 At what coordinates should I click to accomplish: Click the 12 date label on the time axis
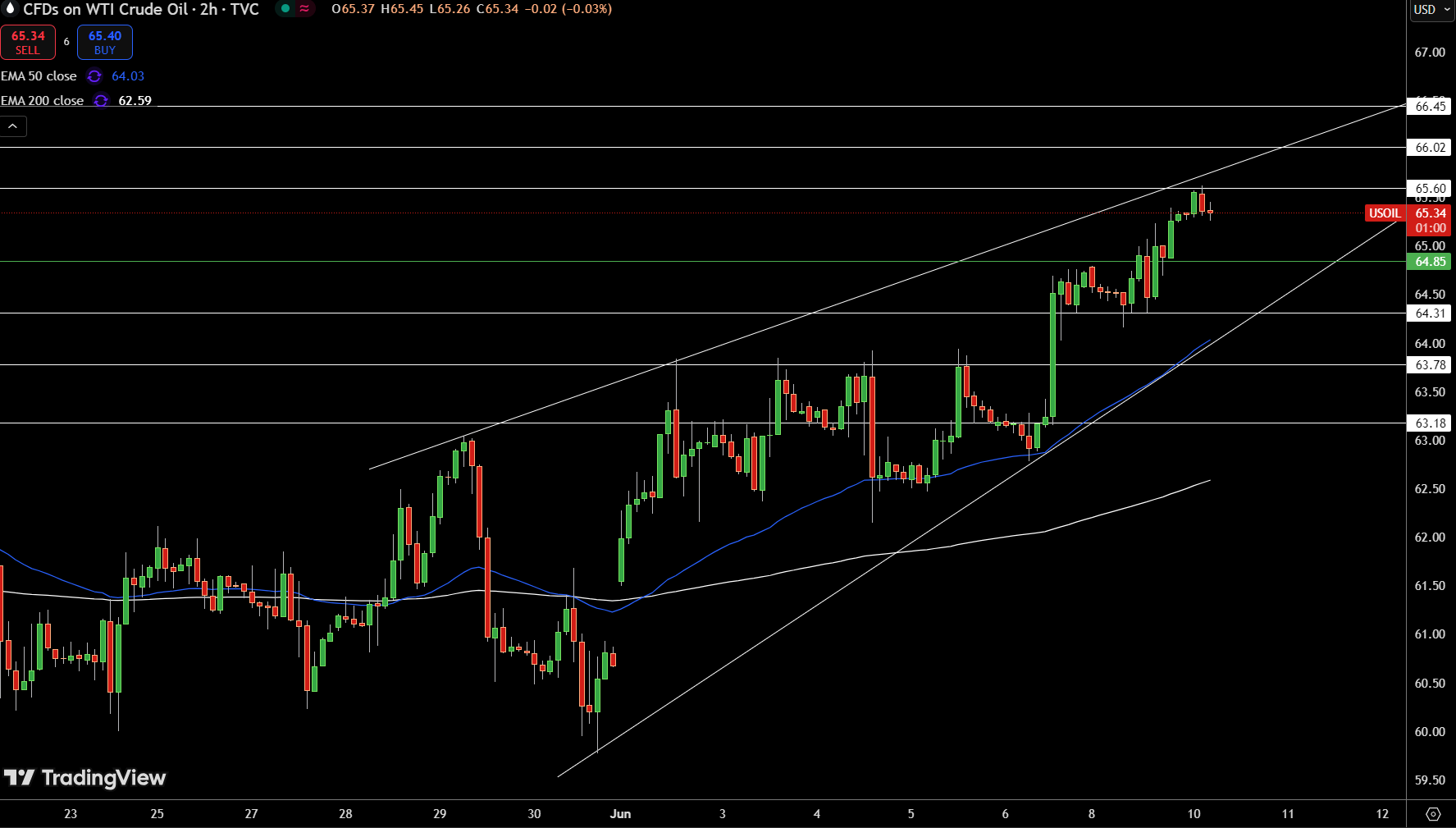1382,814
